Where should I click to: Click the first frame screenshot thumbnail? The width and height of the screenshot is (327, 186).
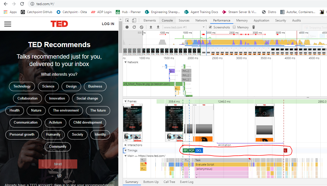tap(133, 123)
